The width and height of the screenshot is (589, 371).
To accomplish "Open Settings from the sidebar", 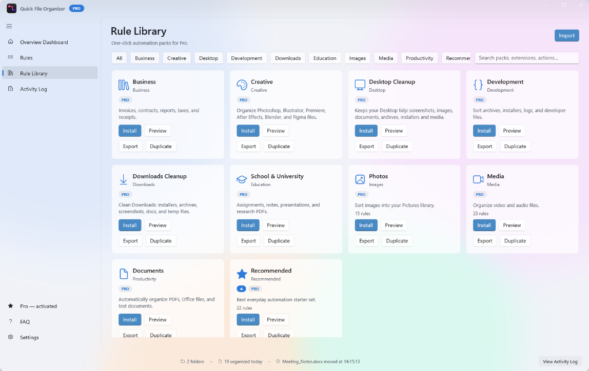I will [50, 337].
